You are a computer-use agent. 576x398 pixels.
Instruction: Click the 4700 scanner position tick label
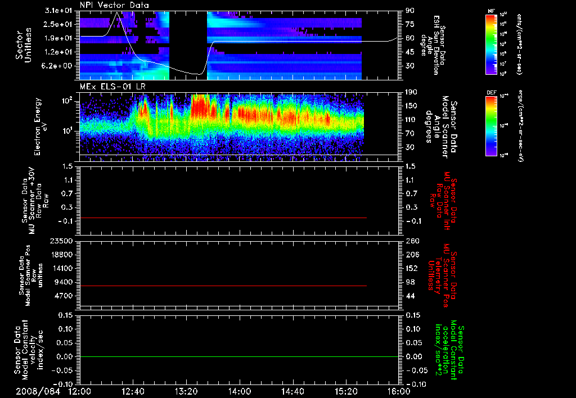click(x=64, y=296)
